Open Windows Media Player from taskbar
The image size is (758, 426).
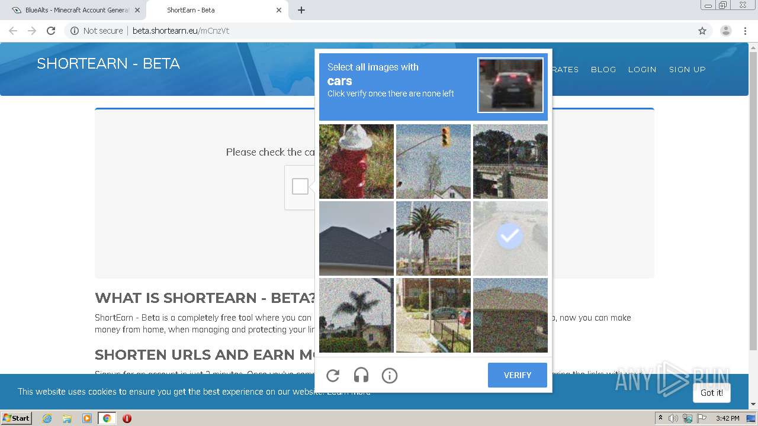(x=87, y=418)
